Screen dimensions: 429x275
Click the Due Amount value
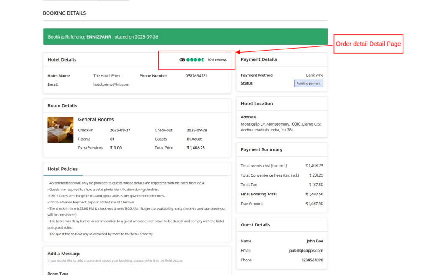point(314,204)
